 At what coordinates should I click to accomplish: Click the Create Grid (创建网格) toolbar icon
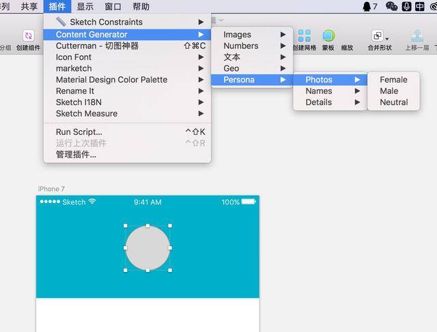pyautogui.click(x=304, y=36)
